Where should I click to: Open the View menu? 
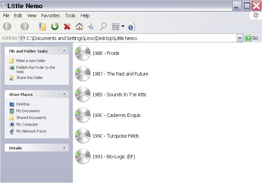pos(32,16)
